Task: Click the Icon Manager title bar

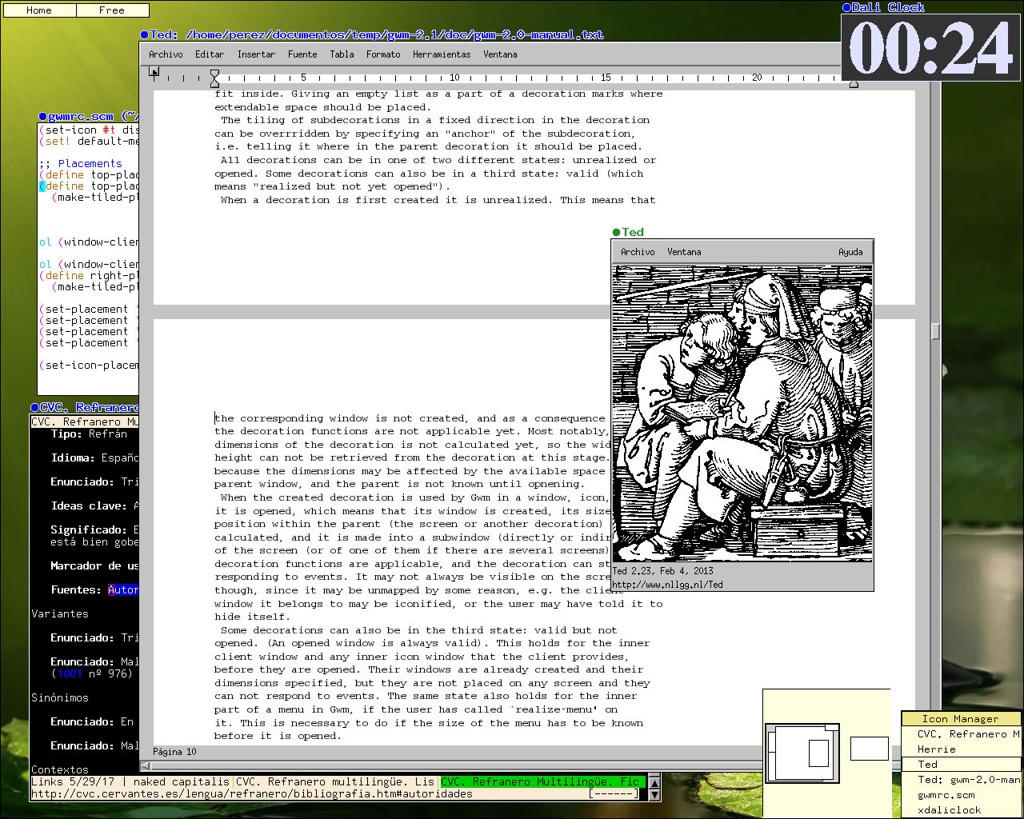Action: [x=962, y=719]
